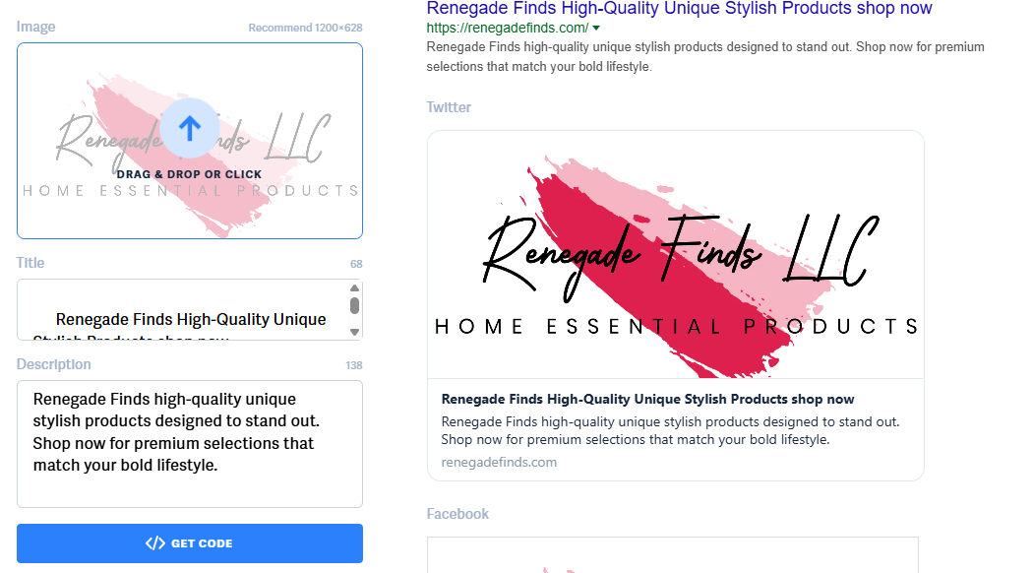Click the Facebook section heading

pos(457,514)
